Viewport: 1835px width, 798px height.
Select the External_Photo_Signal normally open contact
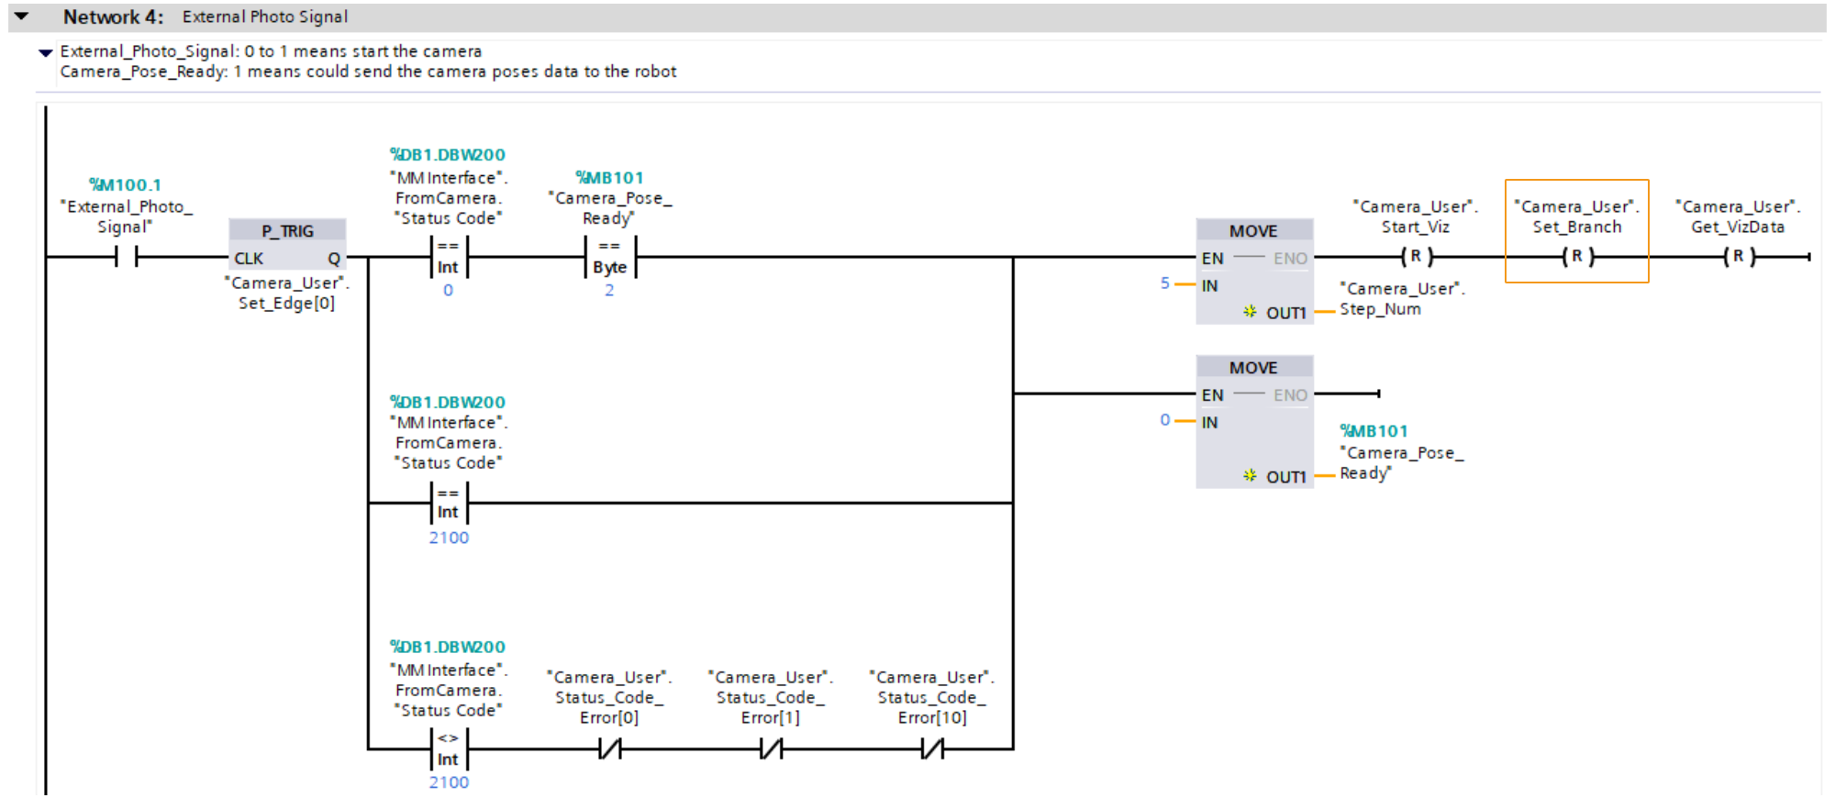127,258
